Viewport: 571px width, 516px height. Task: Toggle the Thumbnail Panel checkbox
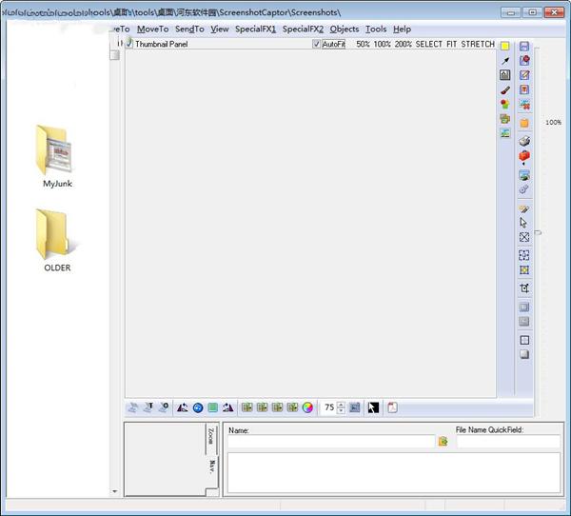[x=129, y=44]
